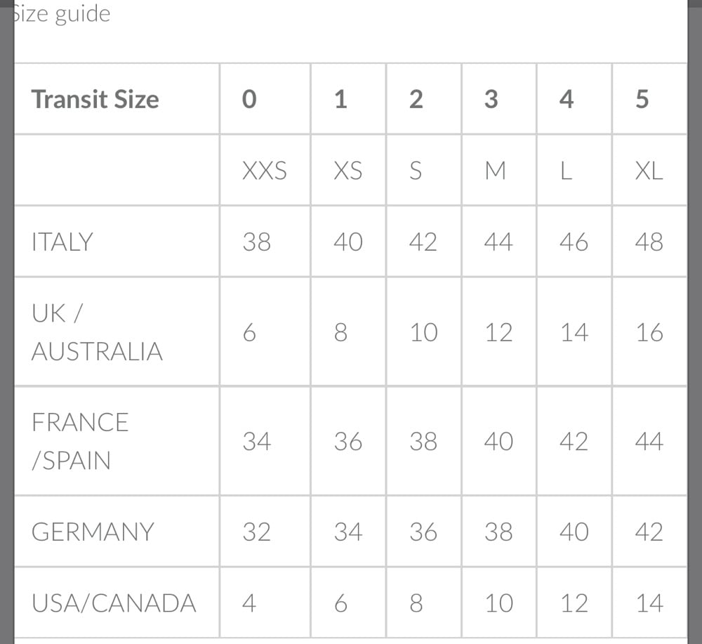Select the Transit Size header cell
Screen dimensions: 702x644
[95, 99]
